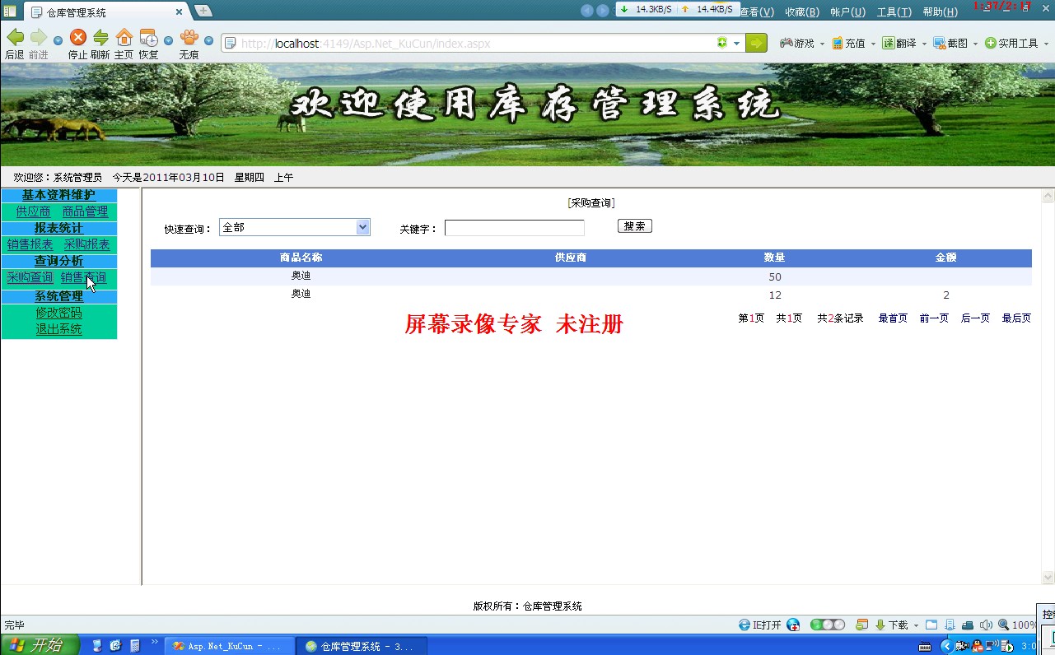Click the Forward (前进) arrow icon
Viewport: 1055px width, 655px height.
click(38, 38)
